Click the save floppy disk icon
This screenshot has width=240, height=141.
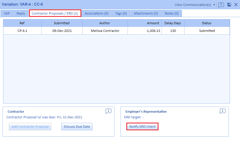229,5
